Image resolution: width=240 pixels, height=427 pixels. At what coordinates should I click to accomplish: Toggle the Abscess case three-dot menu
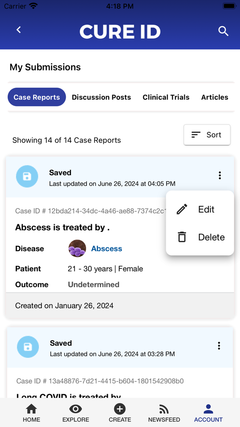pyautogui.click(x=220, y=175)
